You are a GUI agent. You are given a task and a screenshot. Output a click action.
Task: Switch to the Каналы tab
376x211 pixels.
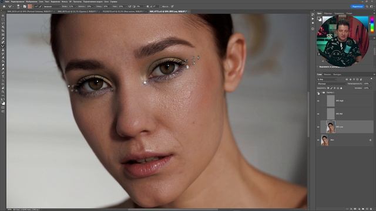[327, 74]
